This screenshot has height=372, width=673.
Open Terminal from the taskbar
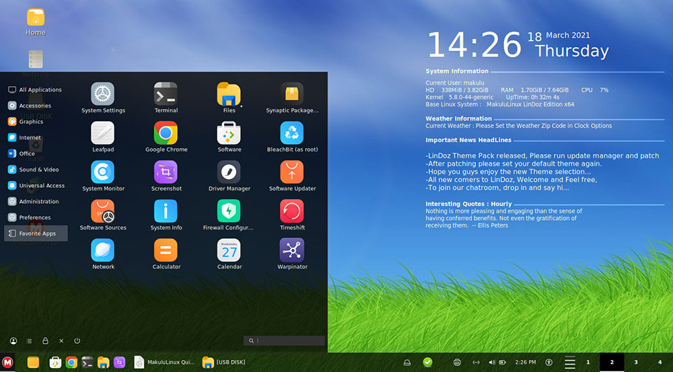(87, 363)
